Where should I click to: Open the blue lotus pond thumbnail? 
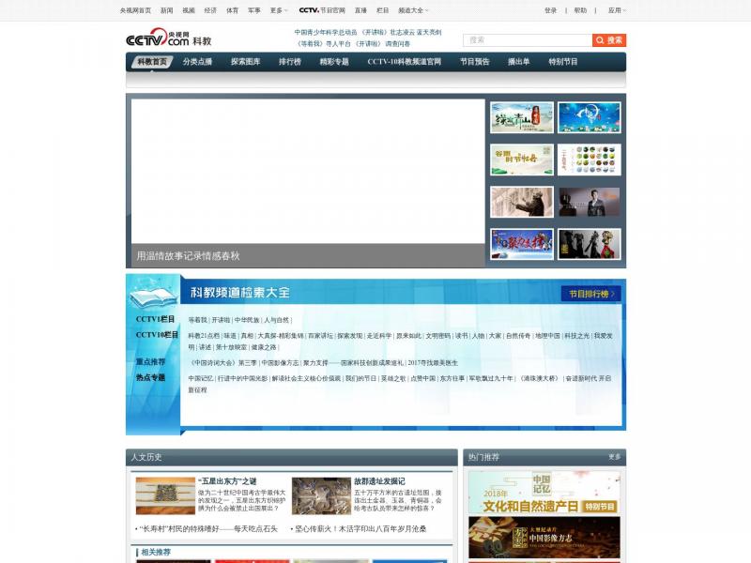pyautogui.click(x=590, y=117)
